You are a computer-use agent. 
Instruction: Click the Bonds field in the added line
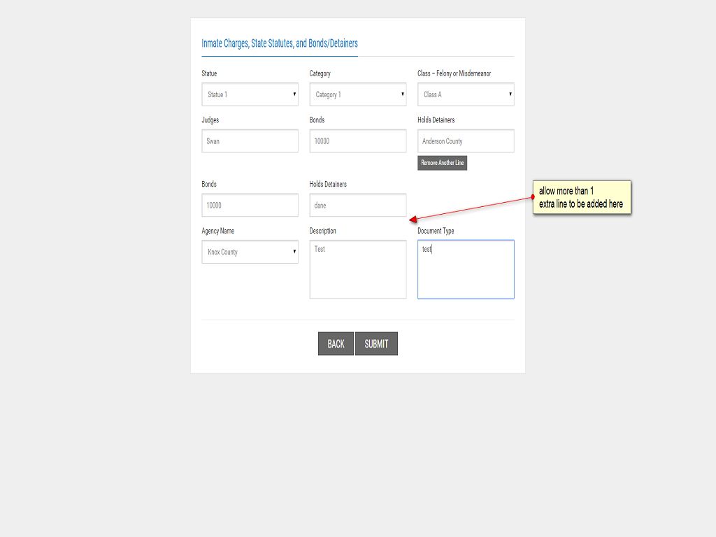250,206
